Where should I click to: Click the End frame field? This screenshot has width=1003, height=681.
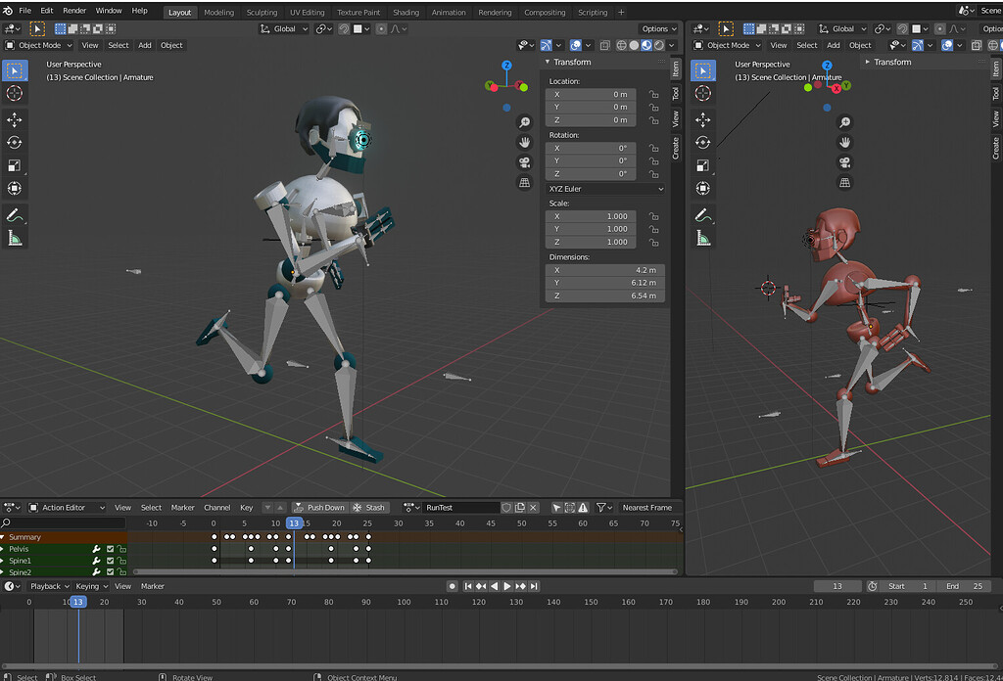coord(963,586)
